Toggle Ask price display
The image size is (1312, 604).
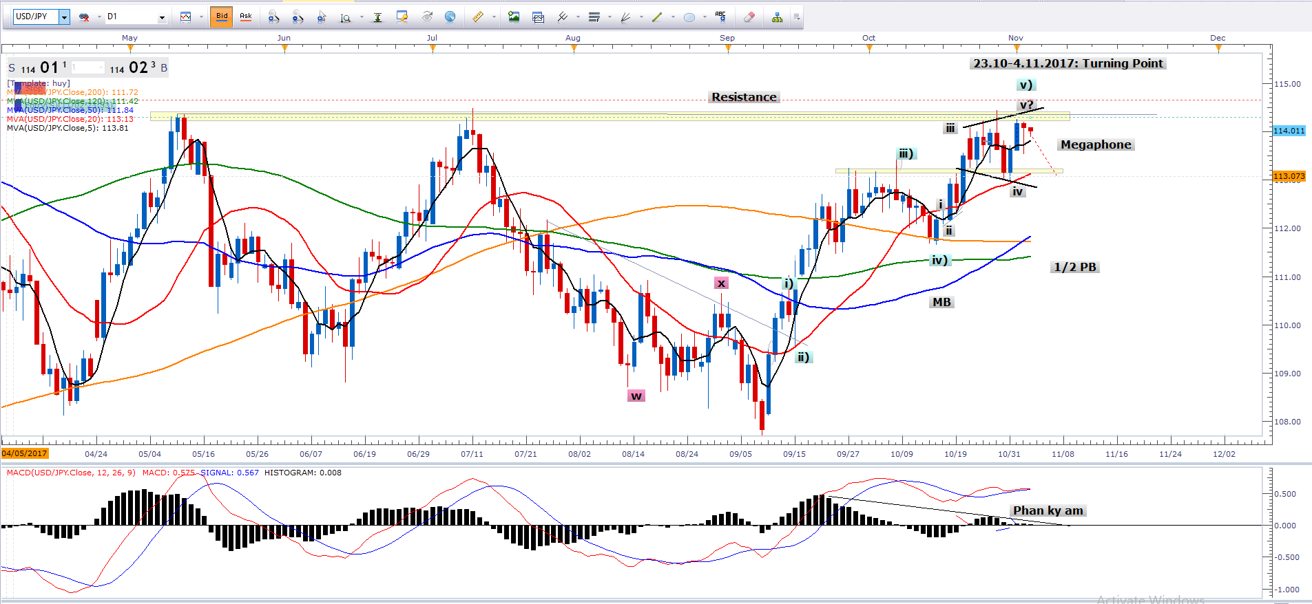pos(246,17)
